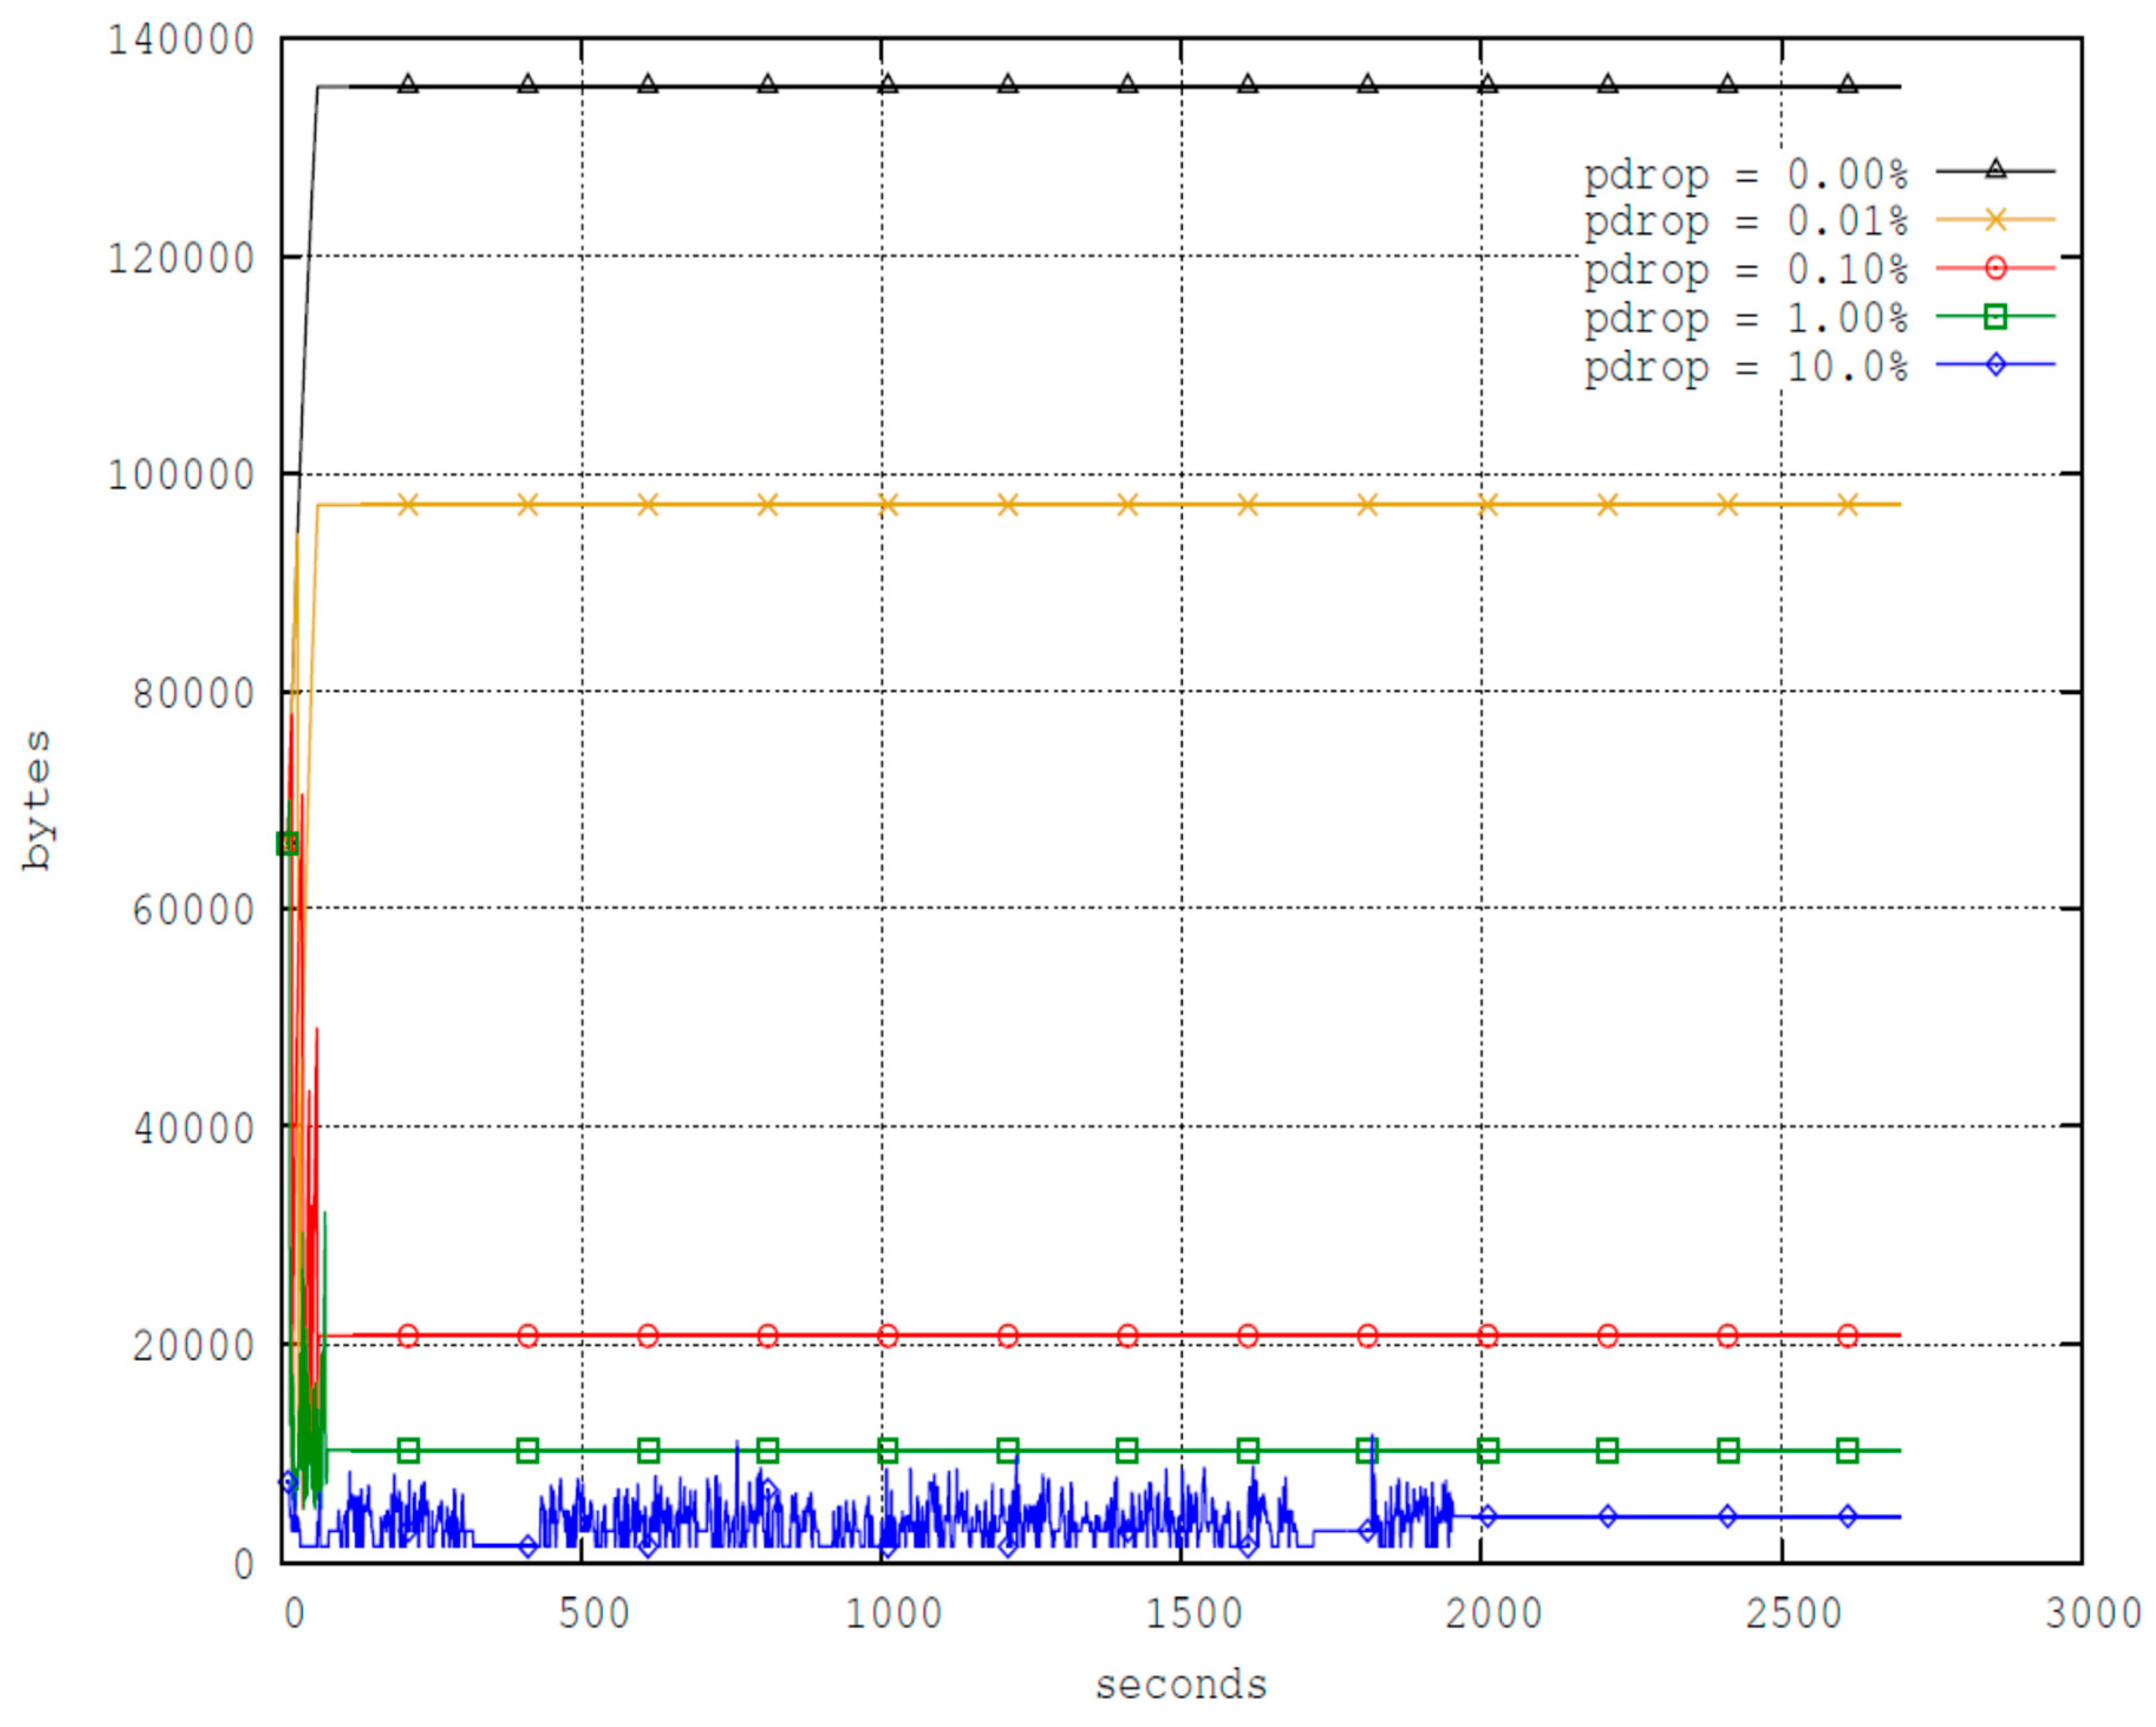Click the orange X legend marker

(1995, 219)
